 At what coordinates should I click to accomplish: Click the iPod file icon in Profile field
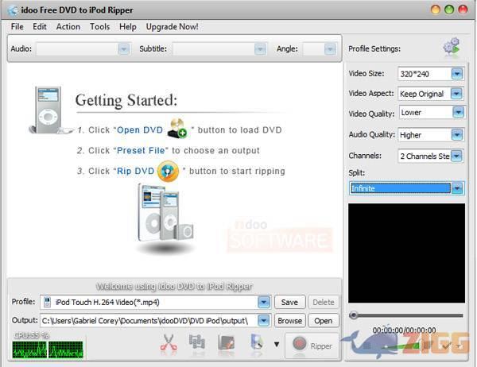pyautogui.click(x=47, y=302)
